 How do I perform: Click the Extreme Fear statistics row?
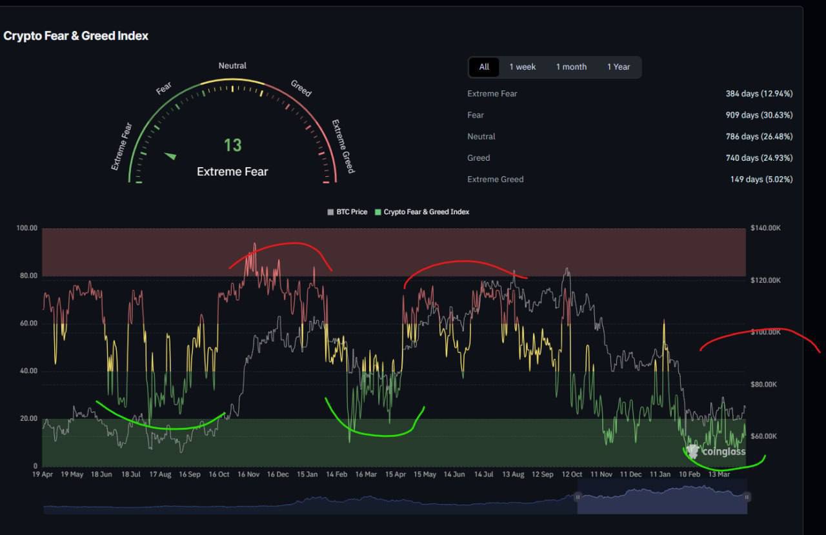tap(629, 94)
